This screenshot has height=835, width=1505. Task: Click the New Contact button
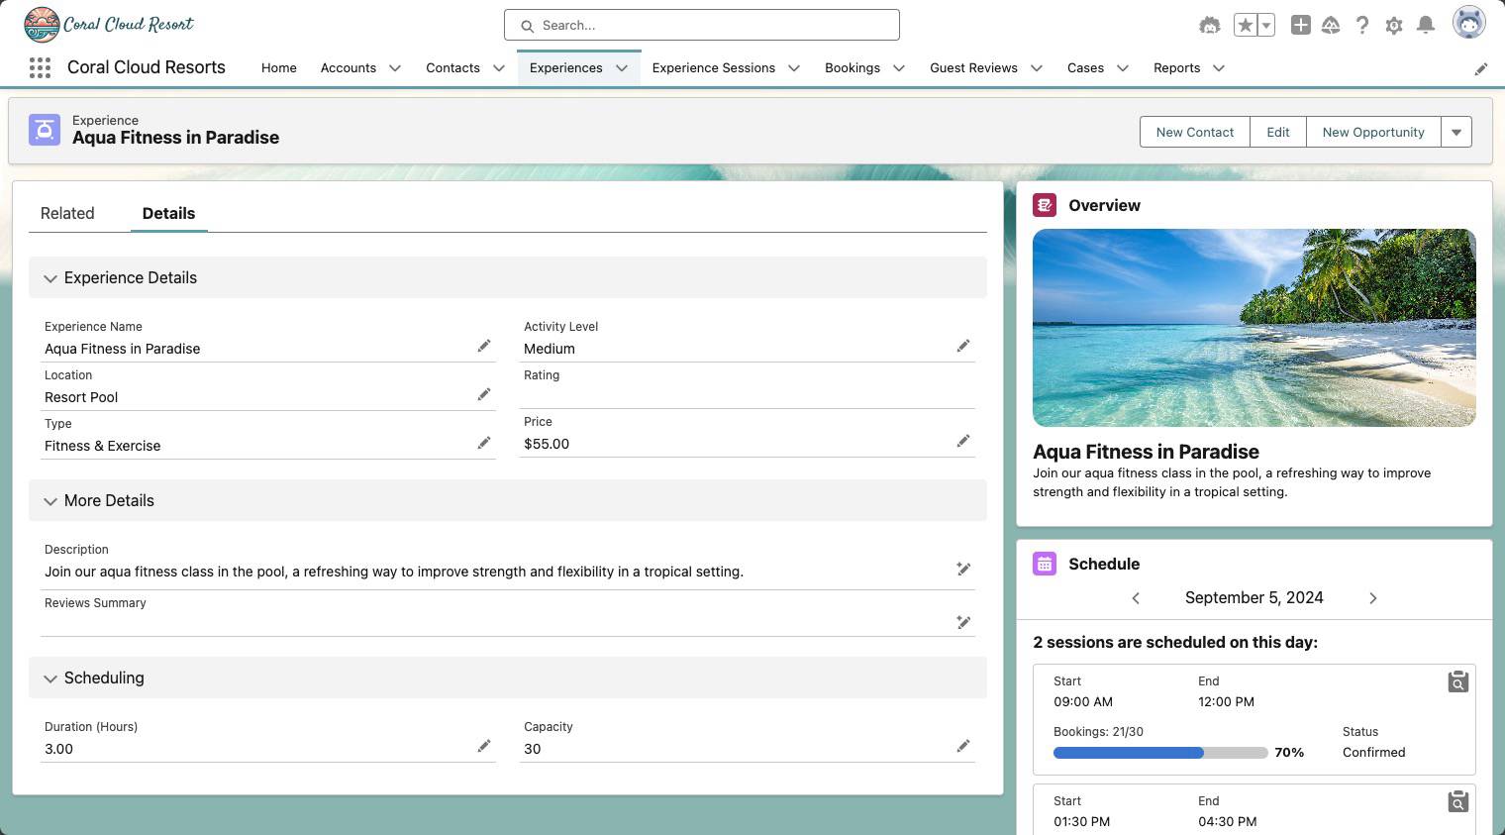pyautogui.click(x=1194, y=132)
